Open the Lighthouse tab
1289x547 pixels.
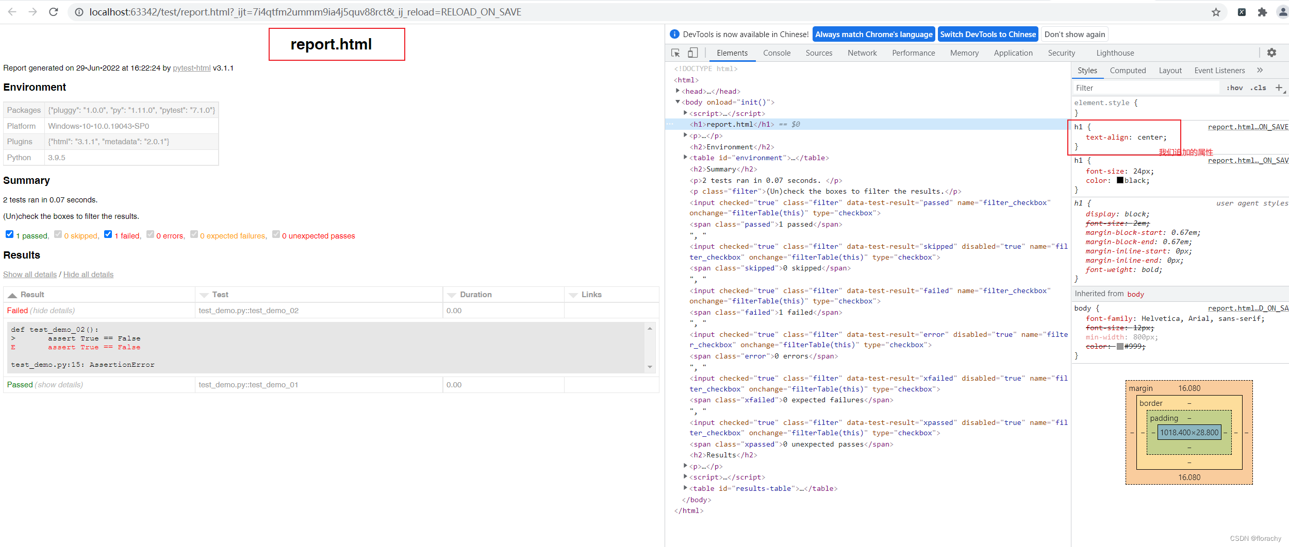tap(1115, 53)
